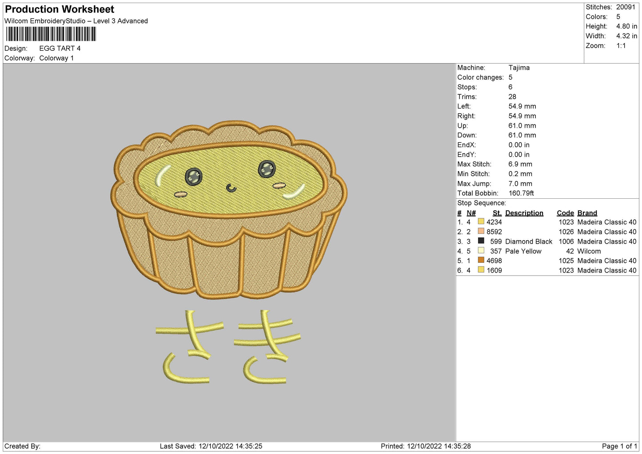This screenshot has height=454, width=642.
Task: Click the barcode under the header
Action: [x=51, y=34]
